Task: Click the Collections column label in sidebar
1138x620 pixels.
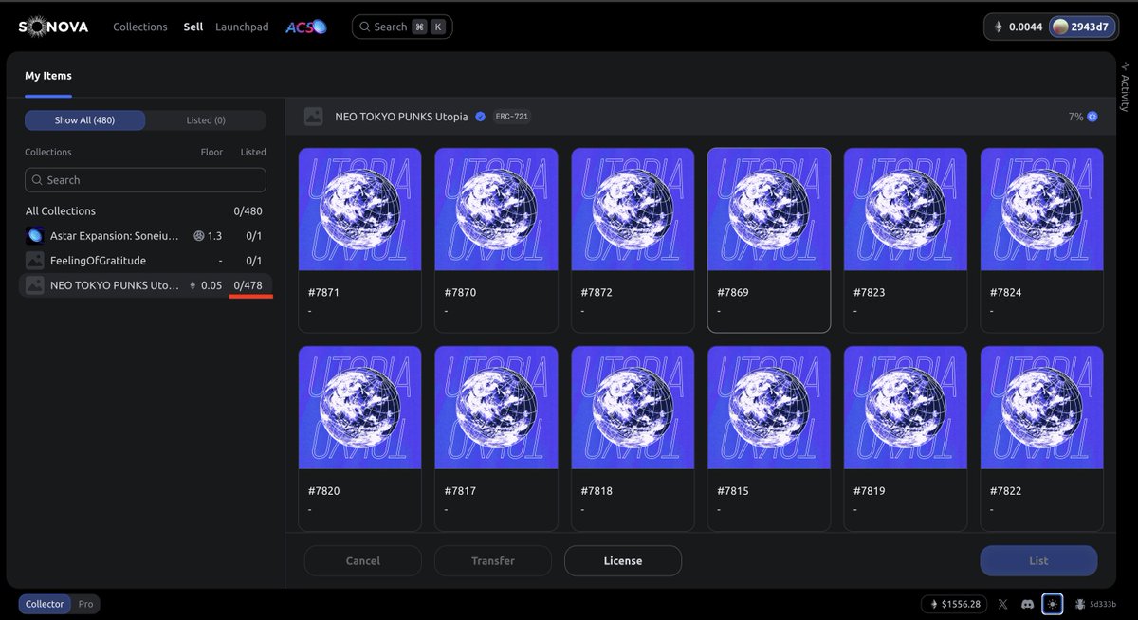Action: tap(48, 152)
